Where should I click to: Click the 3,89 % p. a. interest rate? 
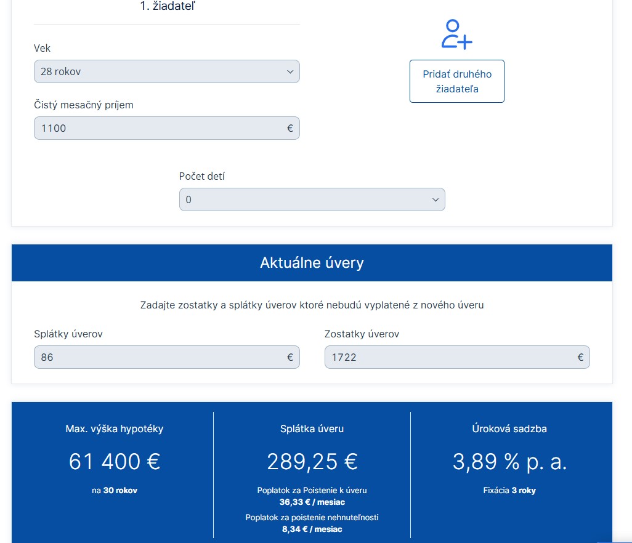click(509, 461)
